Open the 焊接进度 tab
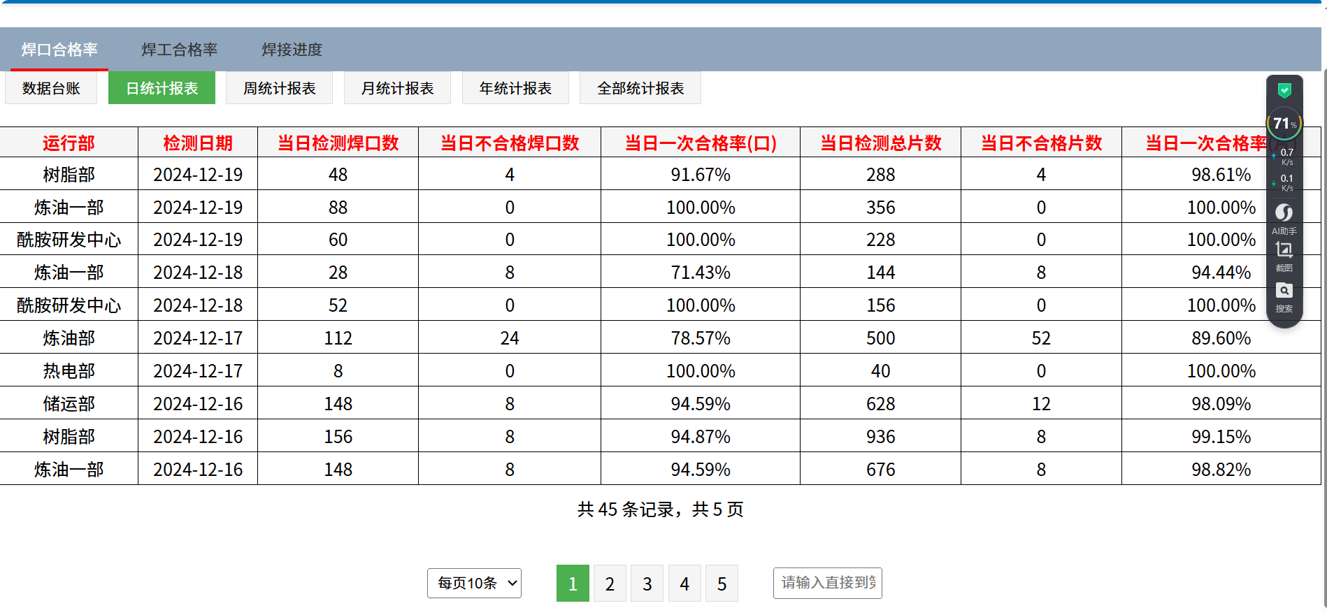Screen dimensions: 1327x615 (x=292, y=50)
